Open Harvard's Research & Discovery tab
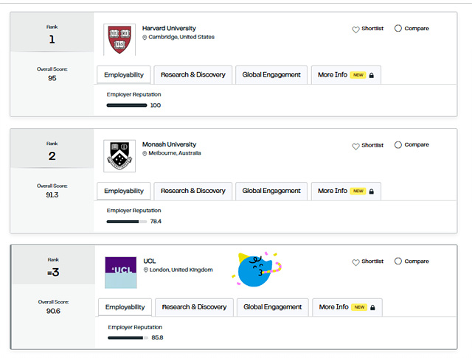This screenshot has height=358, width=472. (193, 74)
